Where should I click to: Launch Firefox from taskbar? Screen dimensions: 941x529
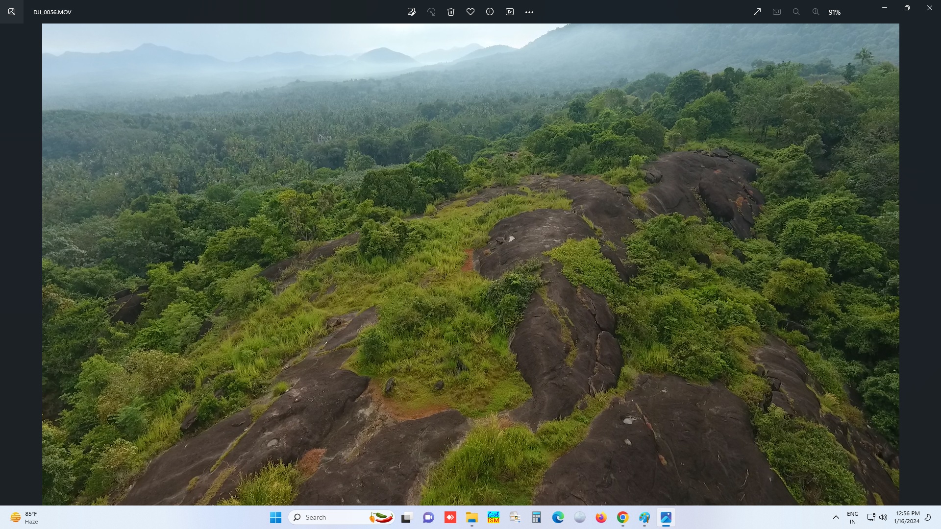click(601, 517)
